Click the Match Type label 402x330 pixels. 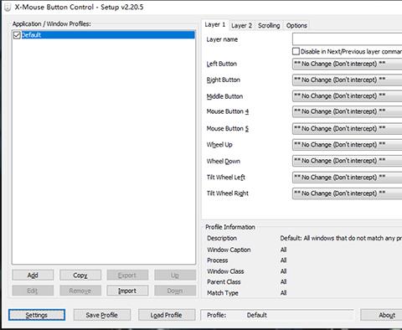coord(223,293)
